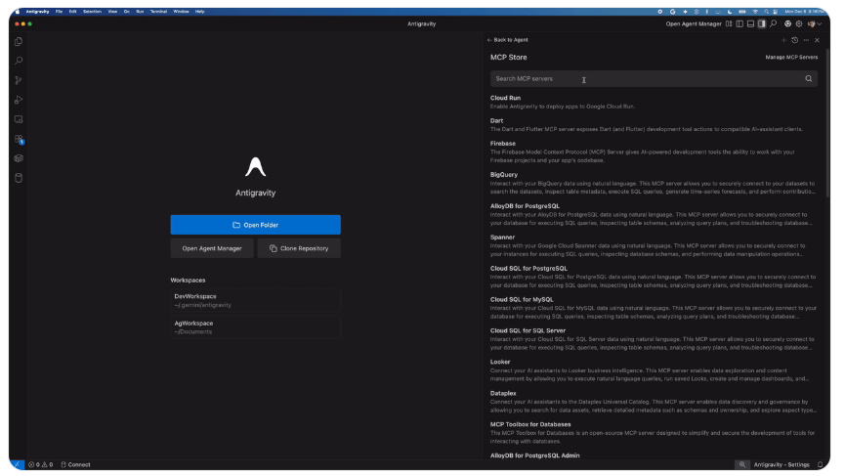Open the Apple menu
The width and height of the screenshot is (845, 476).
point(18,12)
